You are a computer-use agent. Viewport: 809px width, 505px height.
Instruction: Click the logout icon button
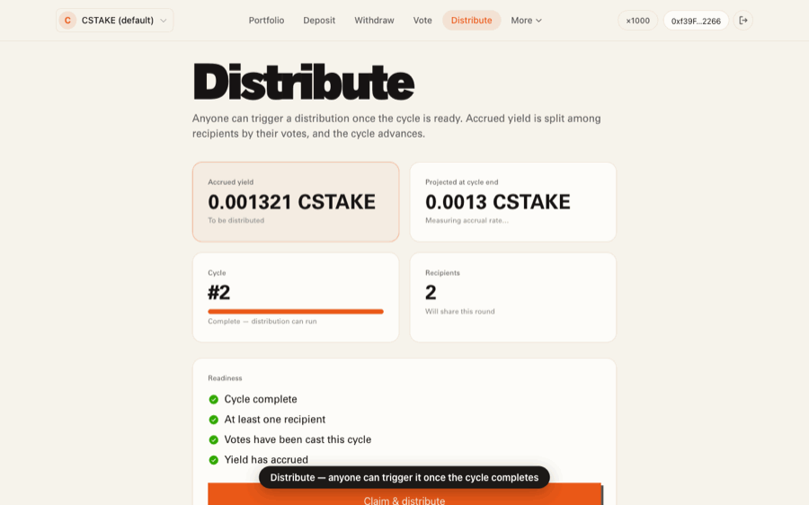point(743,21)
